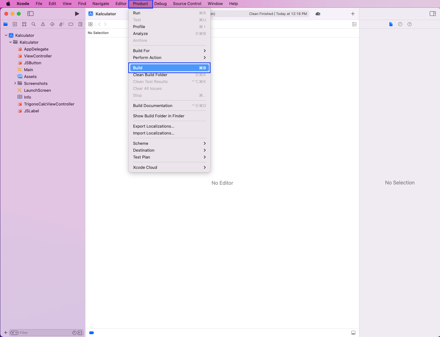The width and height of the screenshot is (440, 337).
Task: Open the Breakpoint navigator icon
Action: click(71, 24)
